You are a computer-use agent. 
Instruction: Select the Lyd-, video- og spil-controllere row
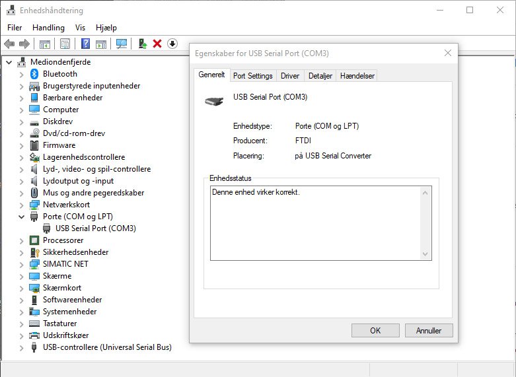coord(96,169)
